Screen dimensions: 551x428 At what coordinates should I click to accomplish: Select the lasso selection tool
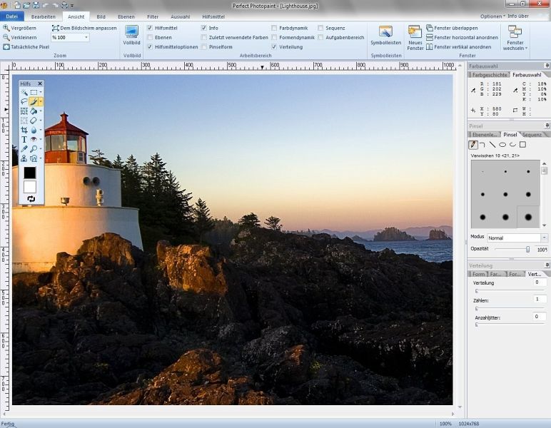(x=24, y=102)
